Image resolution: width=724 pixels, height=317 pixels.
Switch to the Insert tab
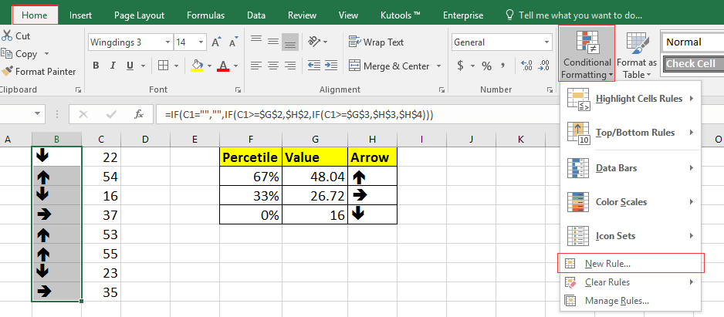point(80,15)
